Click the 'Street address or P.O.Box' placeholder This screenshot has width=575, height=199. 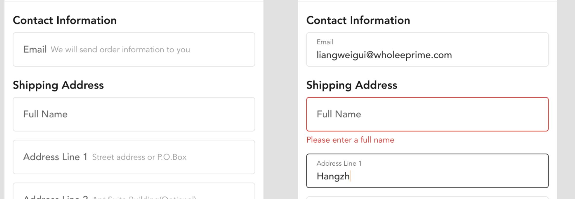pyautogui.click(x=139, y=157)
